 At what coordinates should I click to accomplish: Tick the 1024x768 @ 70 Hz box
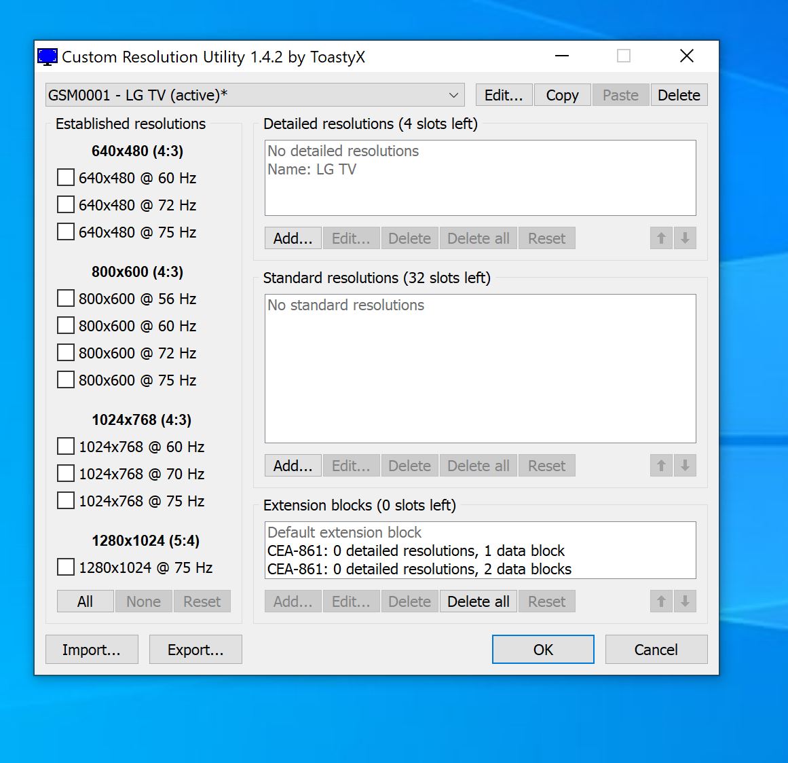coord(66,474)
